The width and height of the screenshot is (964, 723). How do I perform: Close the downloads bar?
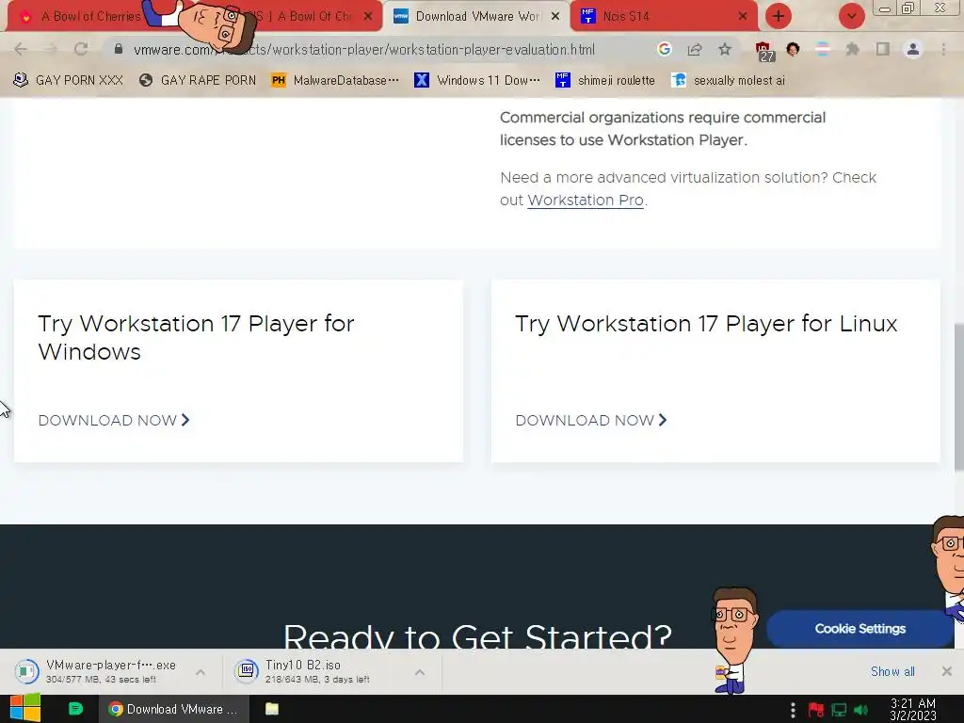947,671
